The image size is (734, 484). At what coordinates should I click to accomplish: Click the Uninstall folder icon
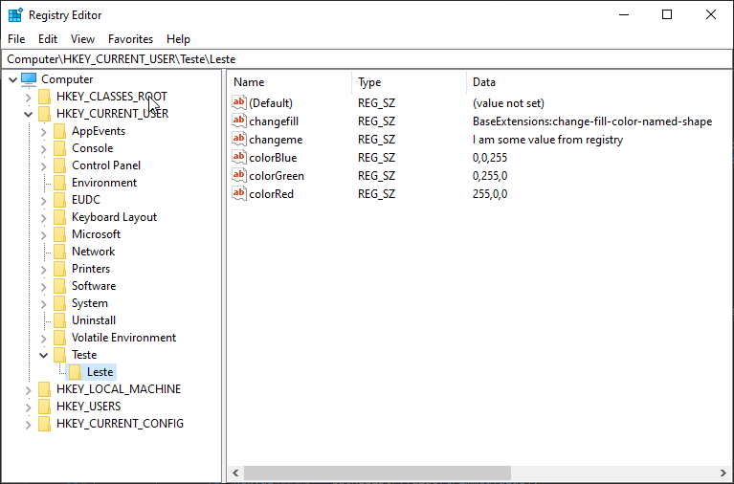pos(60,320)
